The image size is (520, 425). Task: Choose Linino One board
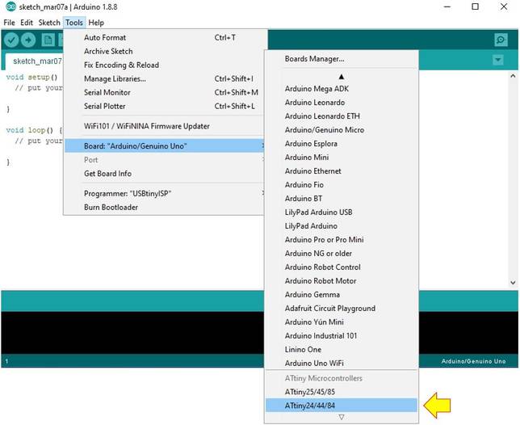point(342,349)
